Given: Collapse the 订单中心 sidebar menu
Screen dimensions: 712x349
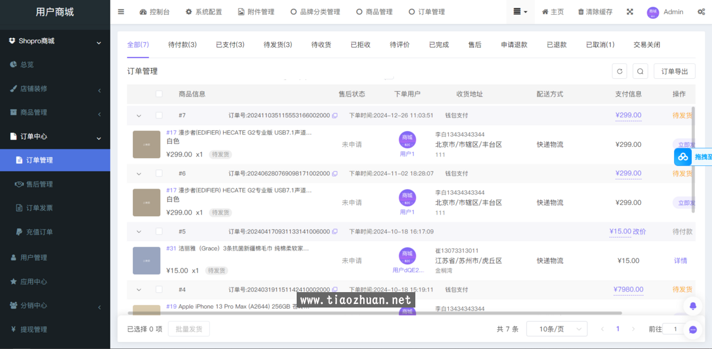Looking at the screenshot, I should (55, 136).
